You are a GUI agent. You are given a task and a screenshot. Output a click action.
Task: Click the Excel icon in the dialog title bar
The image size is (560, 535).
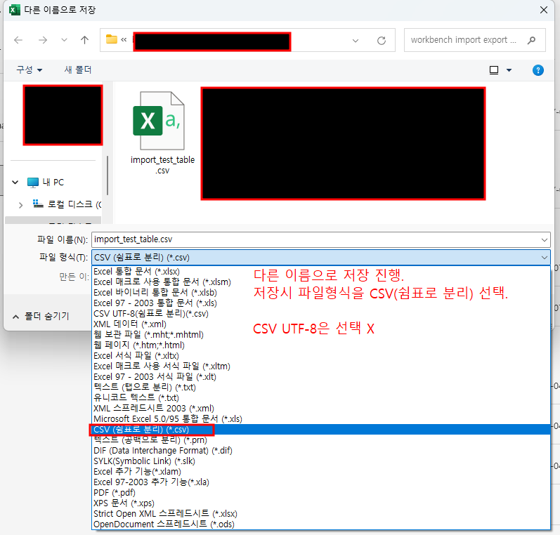(14, 10)
